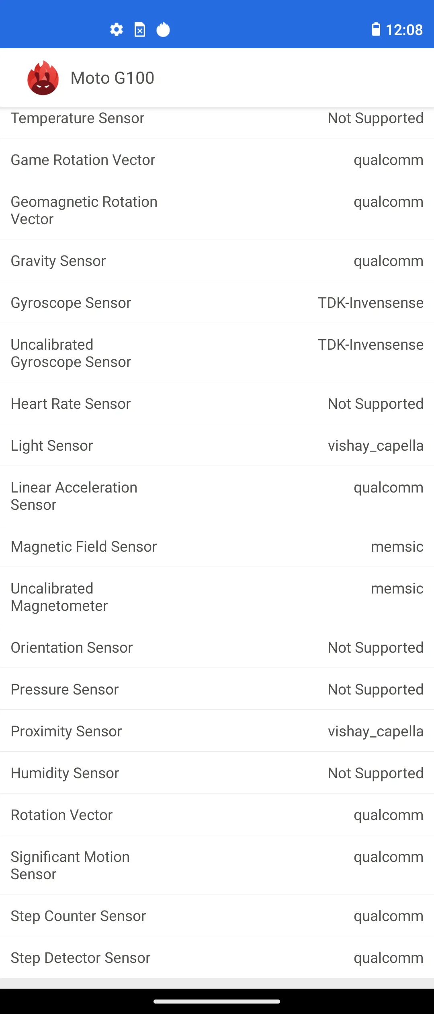
Task: Tap the Humidity Sensor Not Supported row
Action: click(217, 773)
